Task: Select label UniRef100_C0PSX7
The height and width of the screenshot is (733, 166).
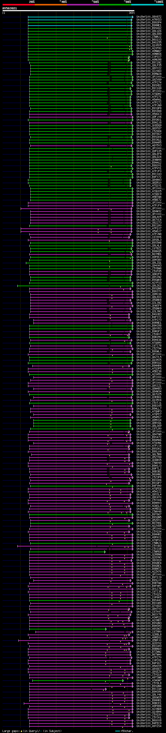Action: (149, 57)
